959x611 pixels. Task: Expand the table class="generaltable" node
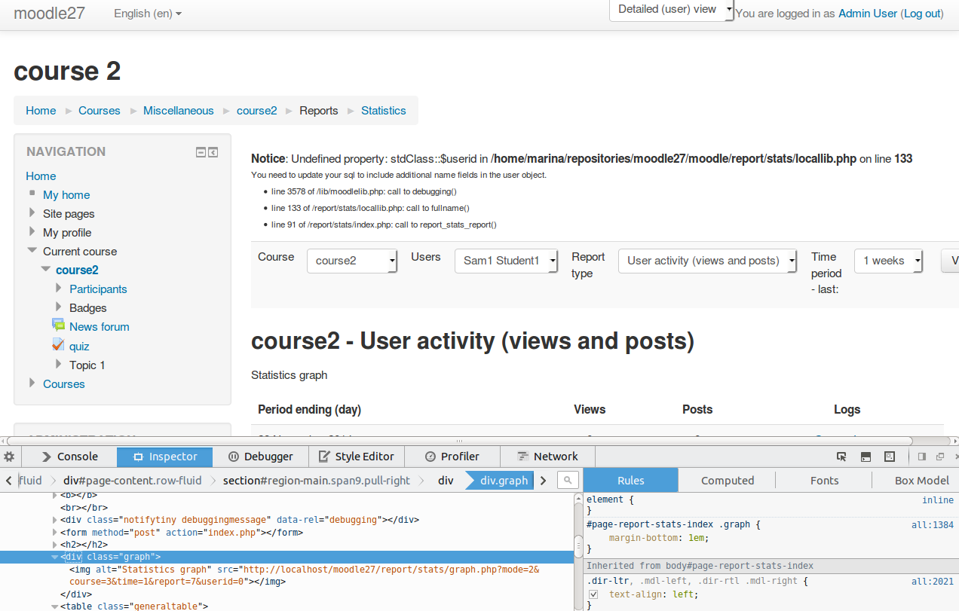(54, 606)
